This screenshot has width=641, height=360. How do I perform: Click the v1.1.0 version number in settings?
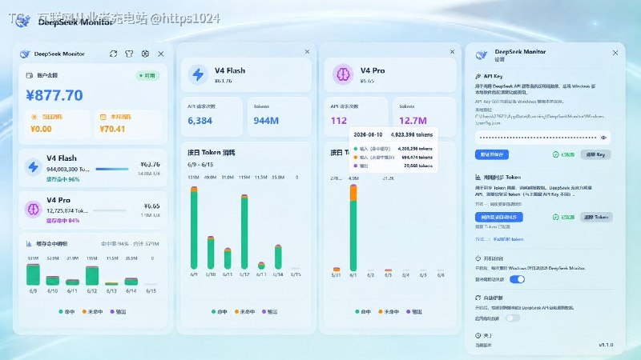[606, 345]
